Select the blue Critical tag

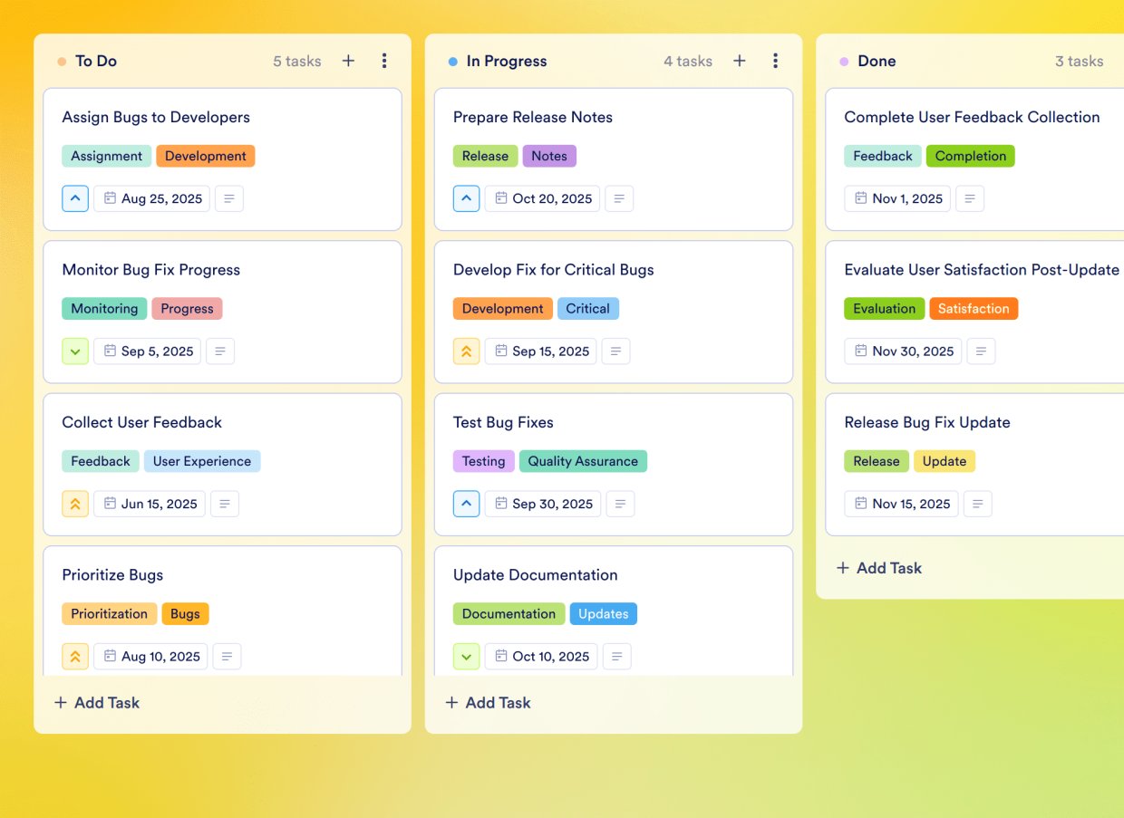click(587, 308)
